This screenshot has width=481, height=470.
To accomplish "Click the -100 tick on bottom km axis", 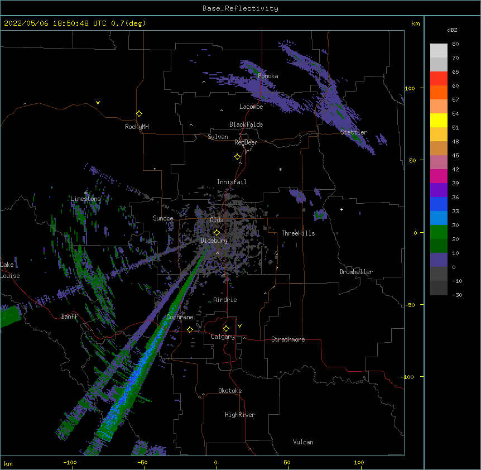I will [70, 463].
